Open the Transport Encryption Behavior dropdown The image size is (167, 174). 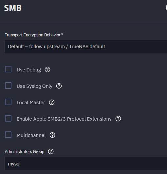click(x=86, y=47)
